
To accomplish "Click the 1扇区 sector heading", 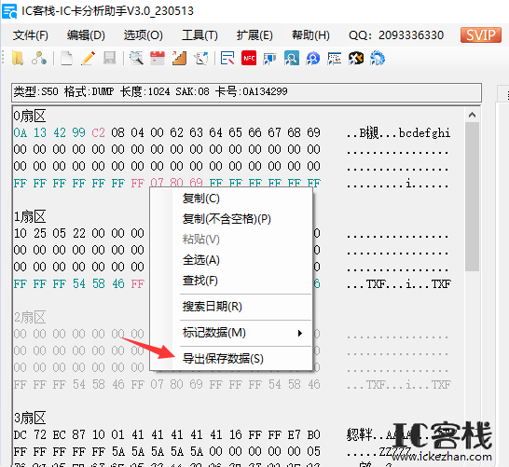I will click(x=30, y=216).
